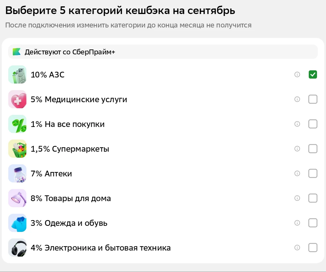Screen dimensions: 326x272
Task: Click the green percent sign icon
Action: pos(18,124)
